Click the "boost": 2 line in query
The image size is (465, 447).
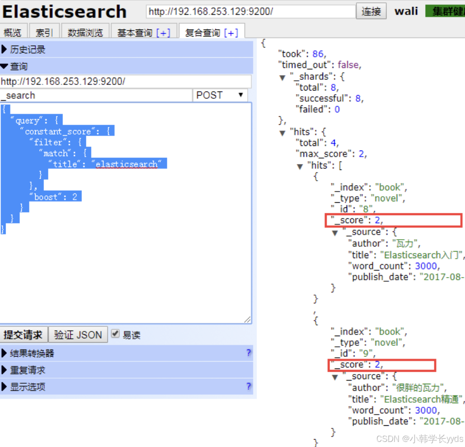[53, 197]
